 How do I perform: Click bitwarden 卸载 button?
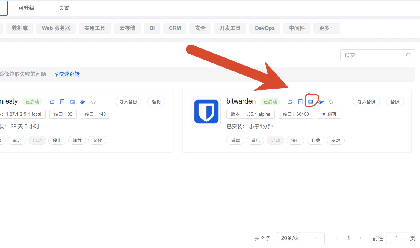pos(316,140)
